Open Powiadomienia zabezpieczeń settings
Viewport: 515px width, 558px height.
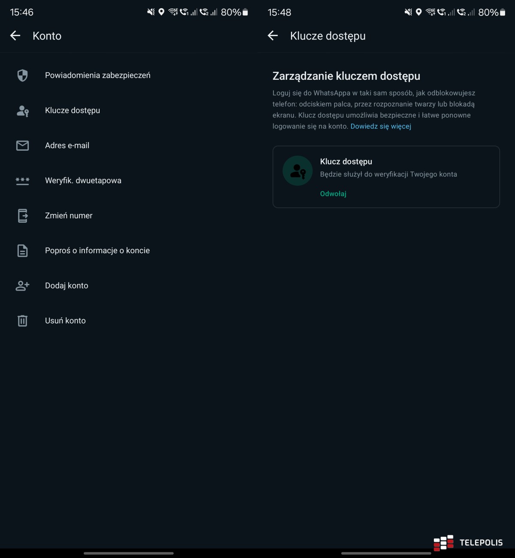click(97, 76)
